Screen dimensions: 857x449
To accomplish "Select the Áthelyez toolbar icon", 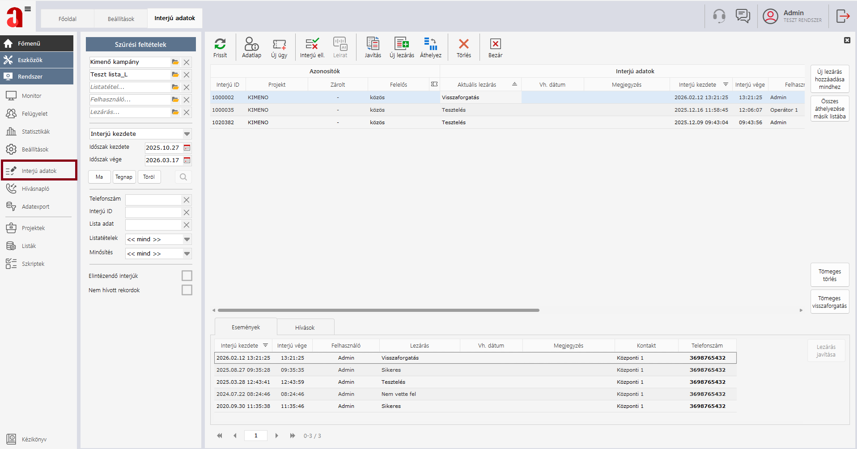I will point(430,44).
